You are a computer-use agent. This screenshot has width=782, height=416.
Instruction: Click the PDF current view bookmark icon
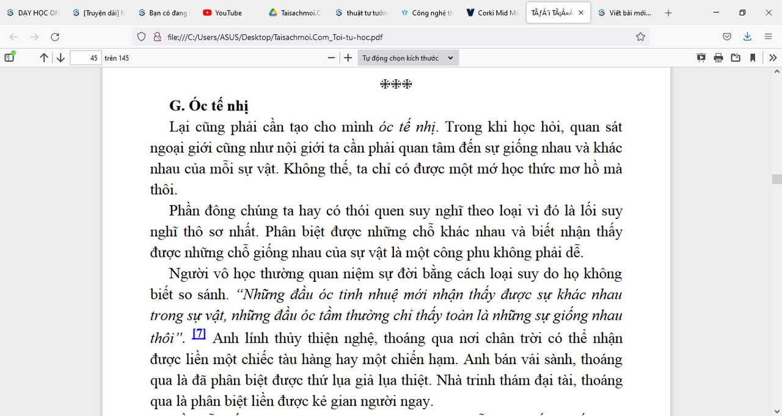753,58
